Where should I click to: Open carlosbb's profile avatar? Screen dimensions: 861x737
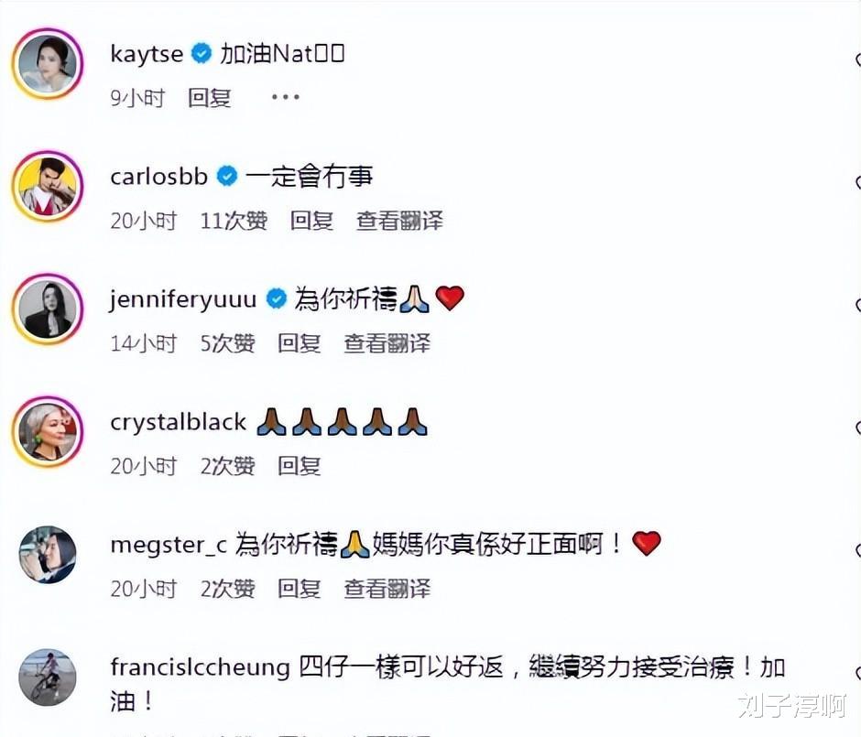48,186
